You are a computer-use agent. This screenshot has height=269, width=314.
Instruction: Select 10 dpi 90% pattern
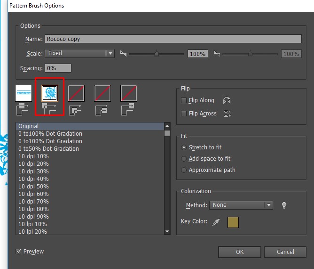click(x=90, y=217)
